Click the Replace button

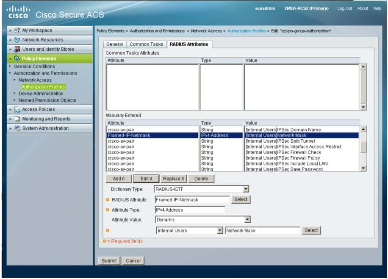click(x=174, y=179)
